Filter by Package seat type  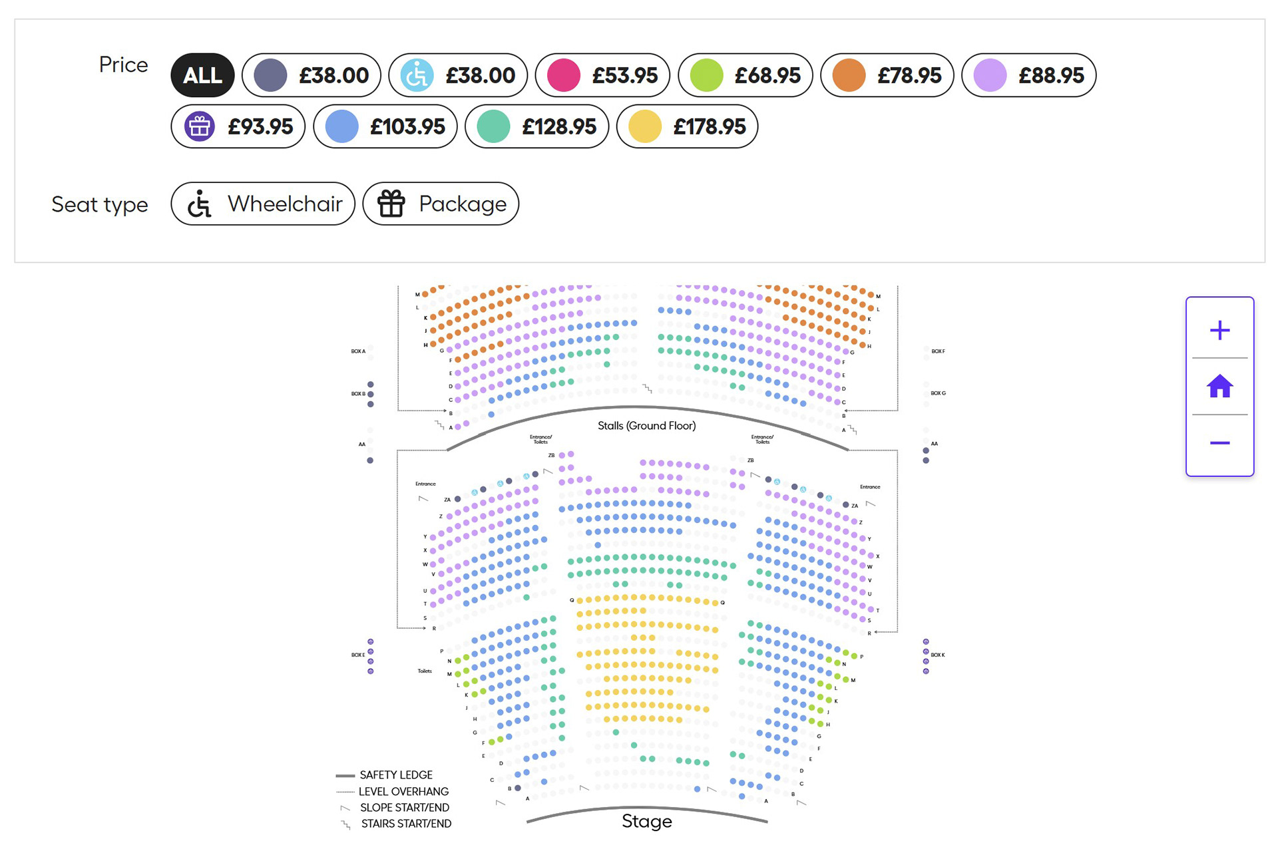[x=441, y=204]
